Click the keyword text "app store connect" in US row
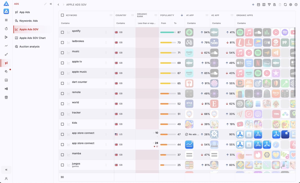Viewport: 300px width, 183px height. coord(83,133)
